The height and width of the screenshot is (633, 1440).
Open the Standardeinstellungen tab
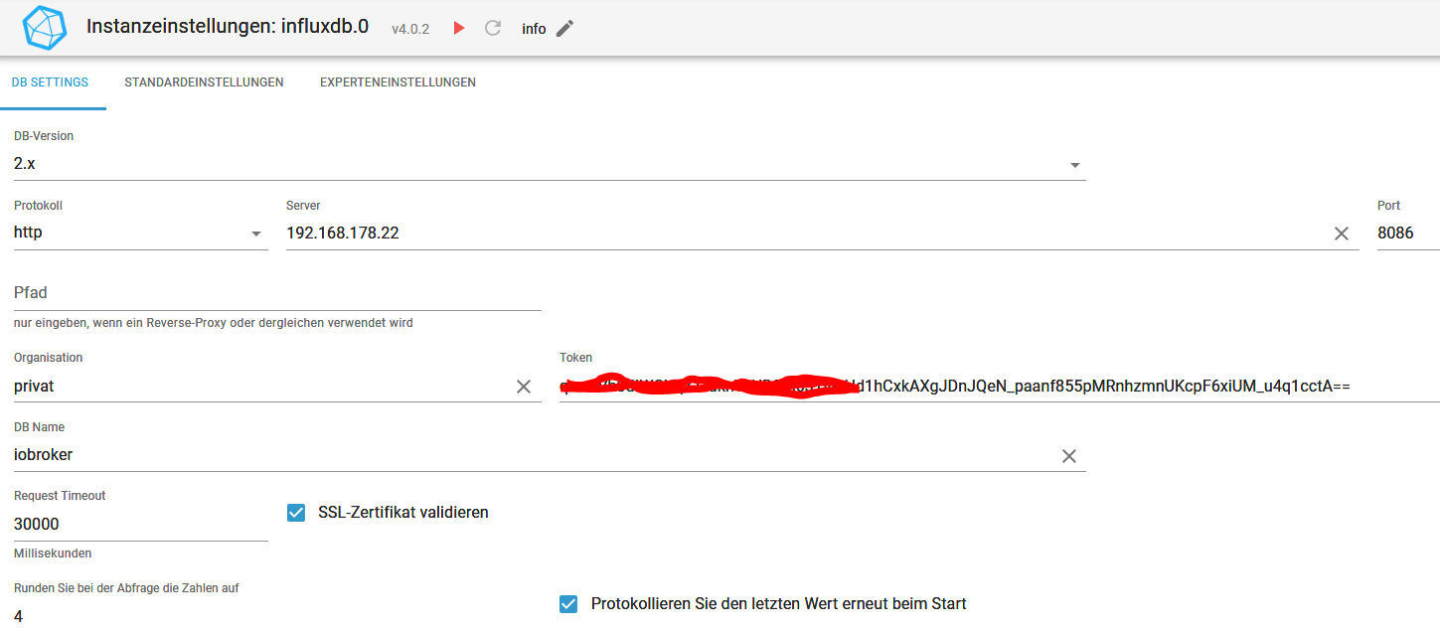pyautogui.click(x=204, y=82)
